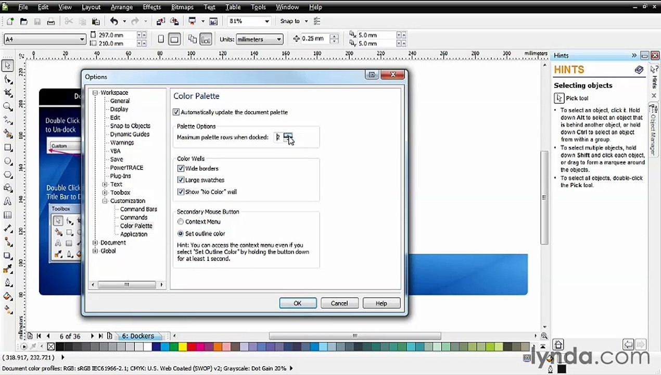Select landscape page orientation

pyautogui.click(x=174, y=39)
